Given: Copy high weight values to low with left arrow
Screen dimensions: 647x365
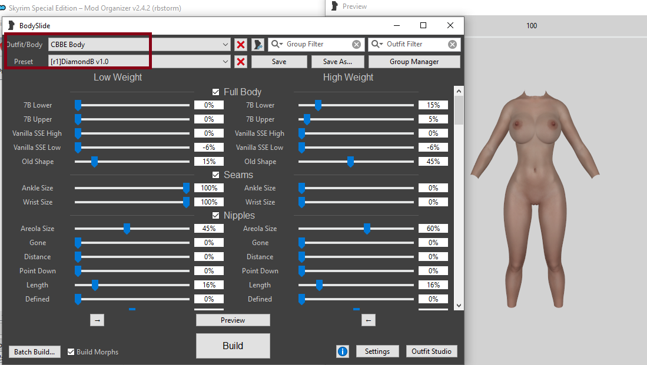Looking at the screenshot, I should (369, 320).
